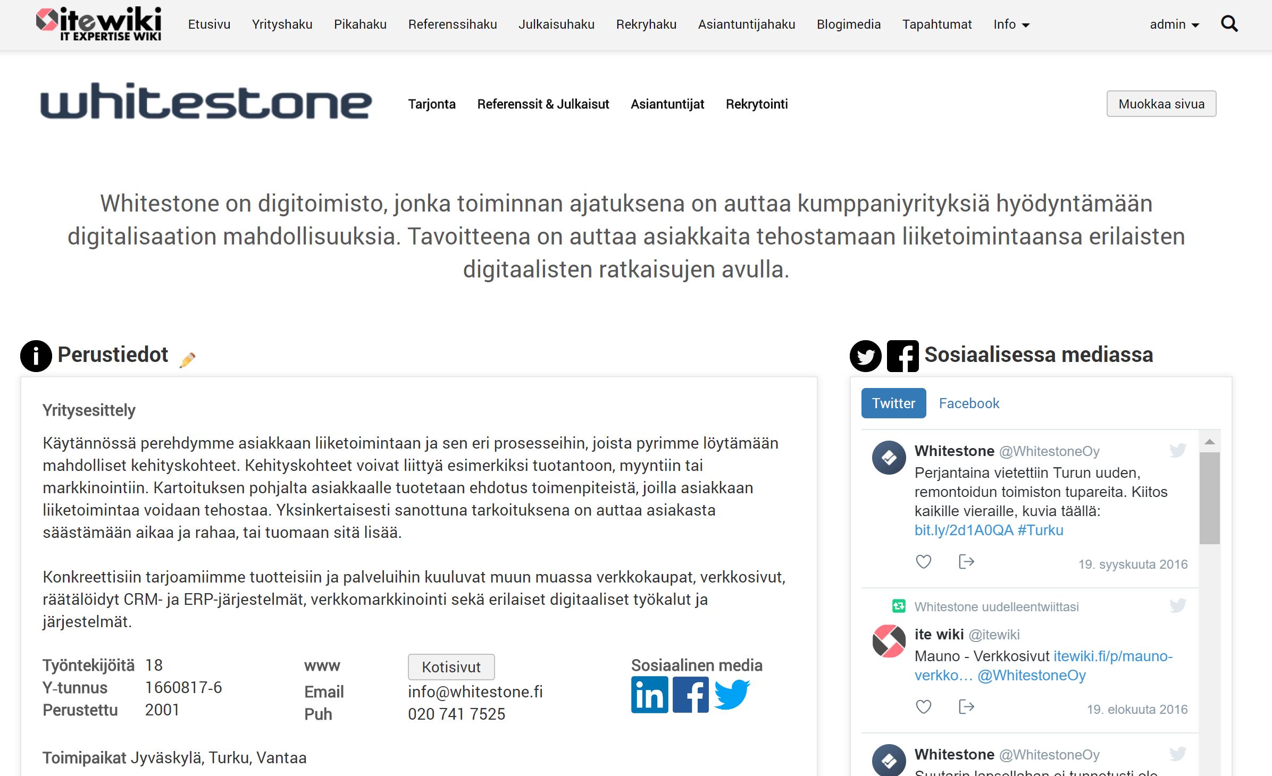
Task: Open the Facebook icon under Sosiaalinen media
Action: [x=690, y=695]
